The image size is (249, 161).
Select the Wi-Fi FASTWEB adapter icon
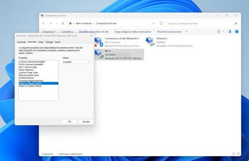click(x=99, y=54)
